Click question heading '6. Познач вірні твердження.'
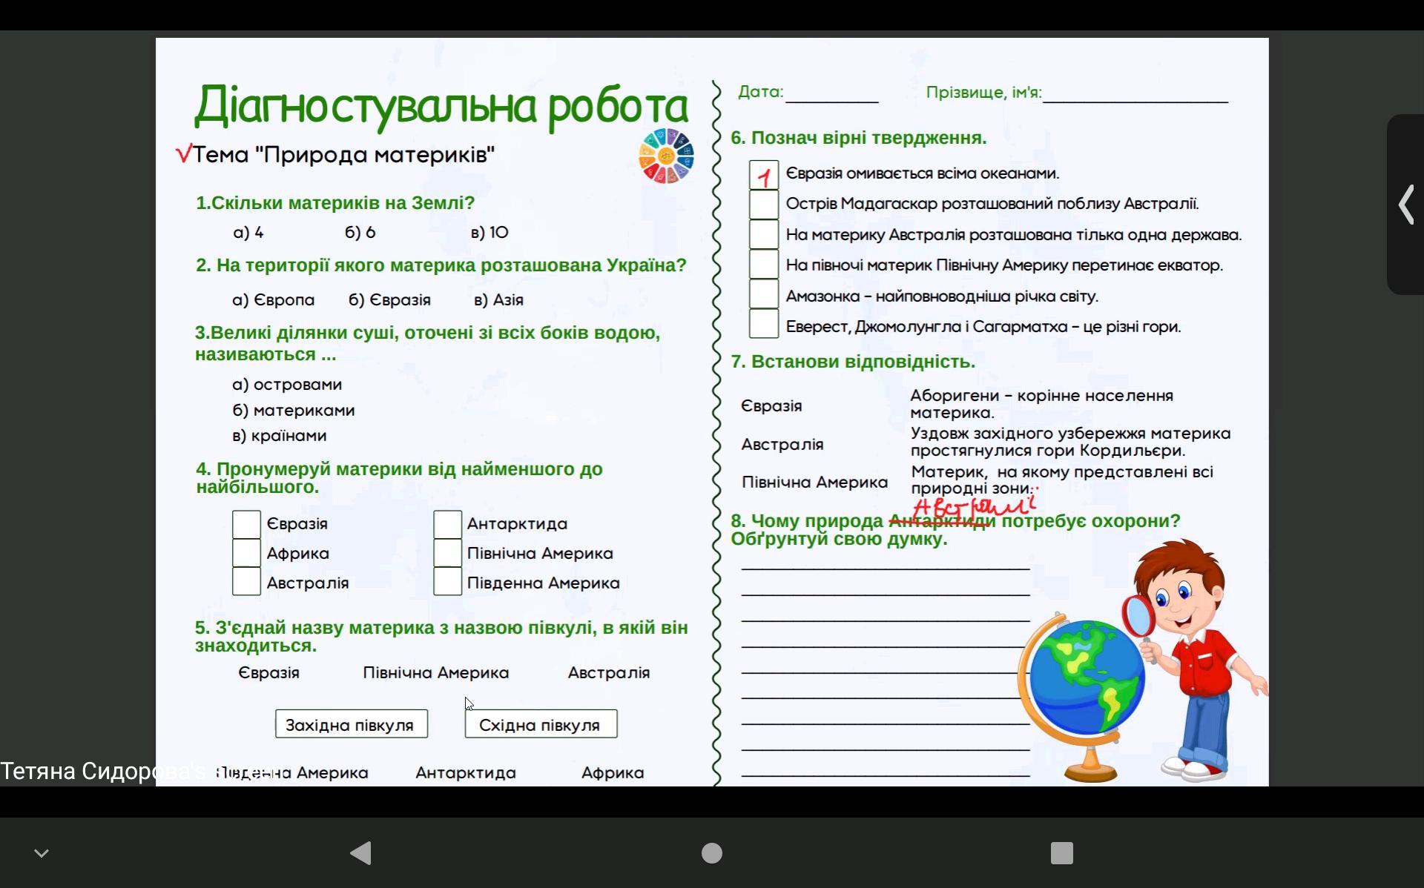 [x=859, y=138]
